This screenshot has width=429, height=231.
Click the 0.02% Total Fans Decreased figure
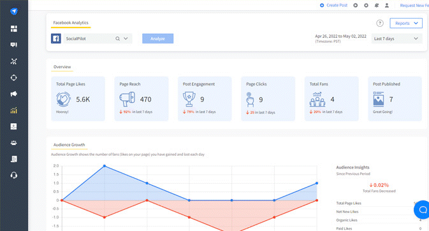click(x=379, y=185)
